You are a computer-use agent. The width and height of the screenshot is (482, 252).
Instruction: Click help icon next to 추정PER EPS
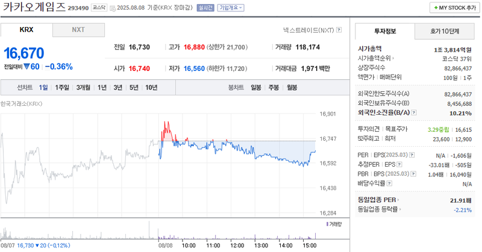[x=399, y=165]
